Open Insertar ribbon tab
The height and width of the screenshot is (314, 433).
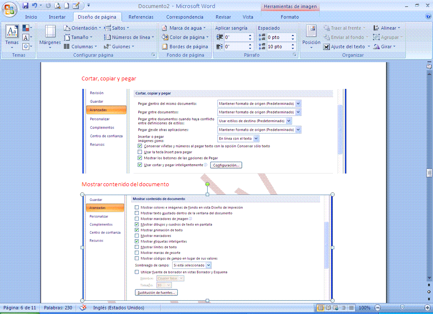point(57,17)
